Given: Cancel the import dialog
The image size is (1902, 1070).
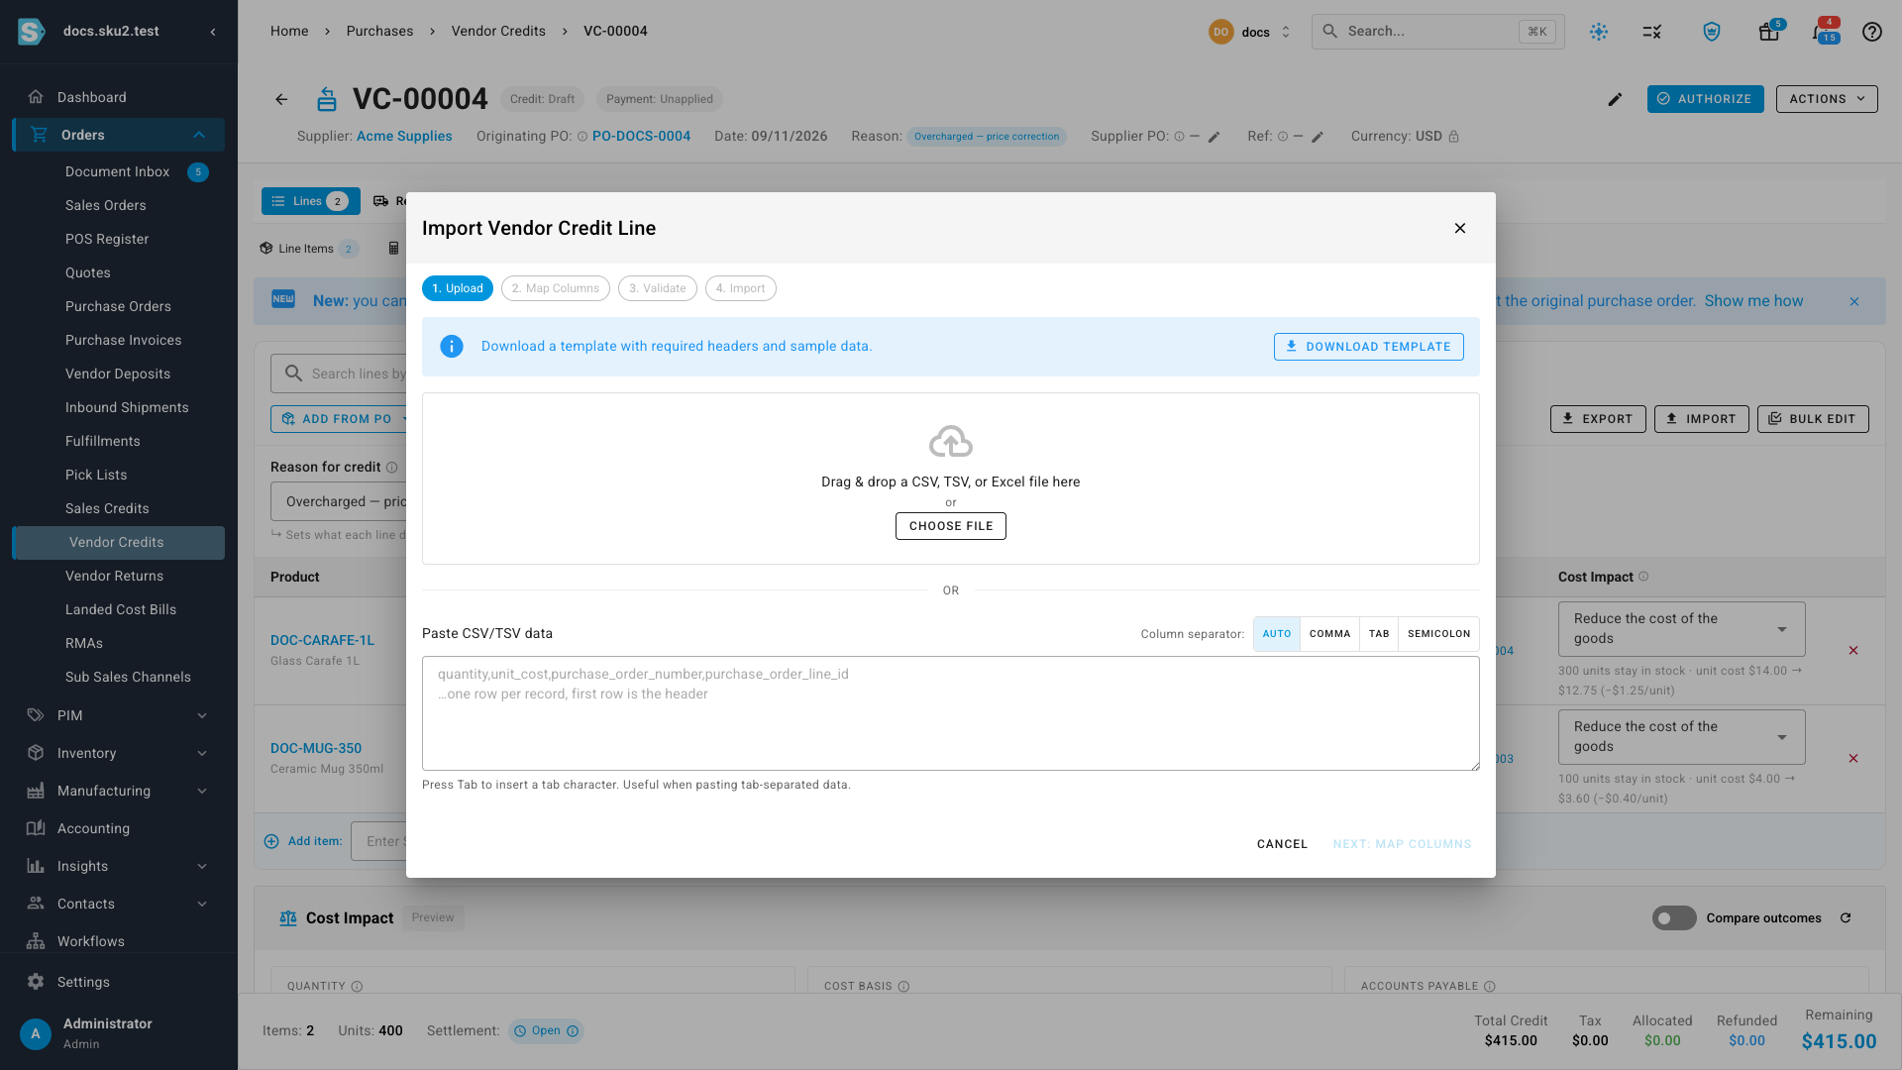Looking at the screenshot, I should tap(1282, 844).
